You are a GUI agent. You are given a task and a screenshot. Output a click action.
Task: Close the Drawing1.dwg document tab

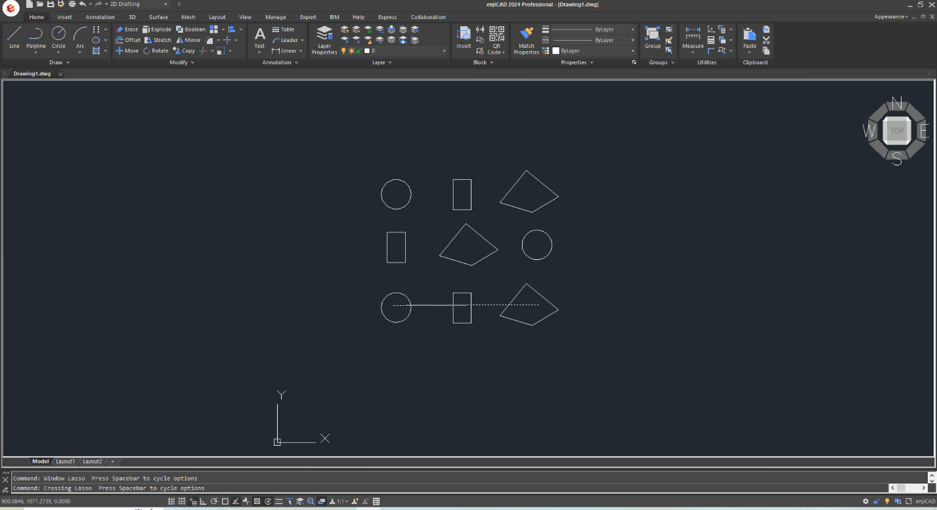coord(60,74)
